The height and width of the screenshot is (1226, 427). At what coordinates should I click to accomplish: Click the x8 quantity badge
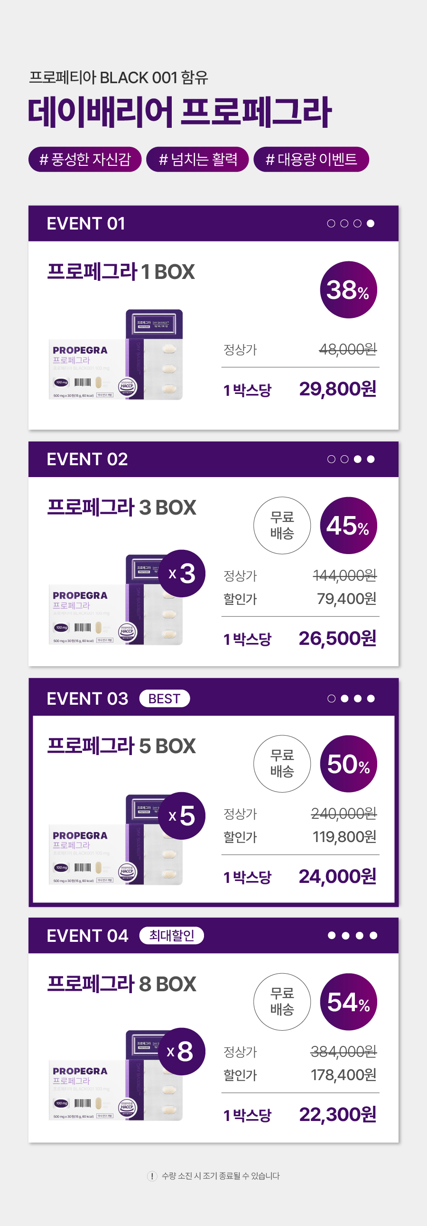pos(181,1051)
